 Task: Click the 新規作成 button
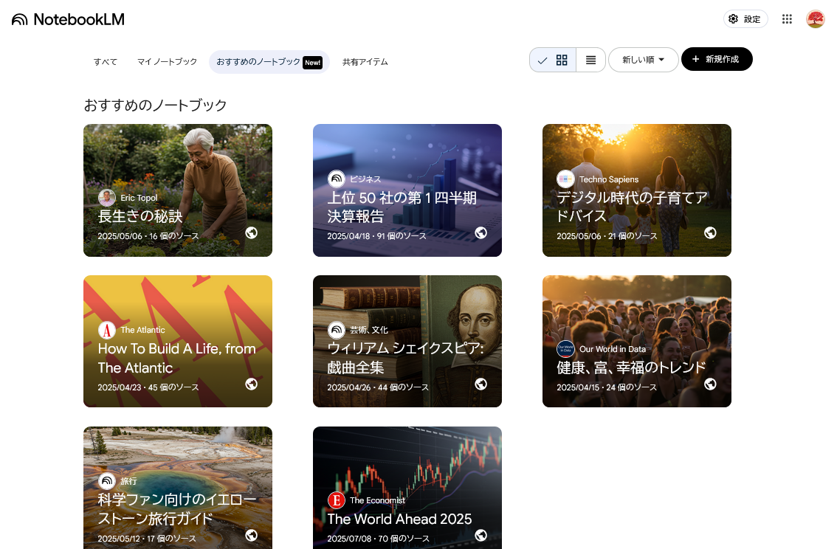pyautogui.click(x=716, y=59)
